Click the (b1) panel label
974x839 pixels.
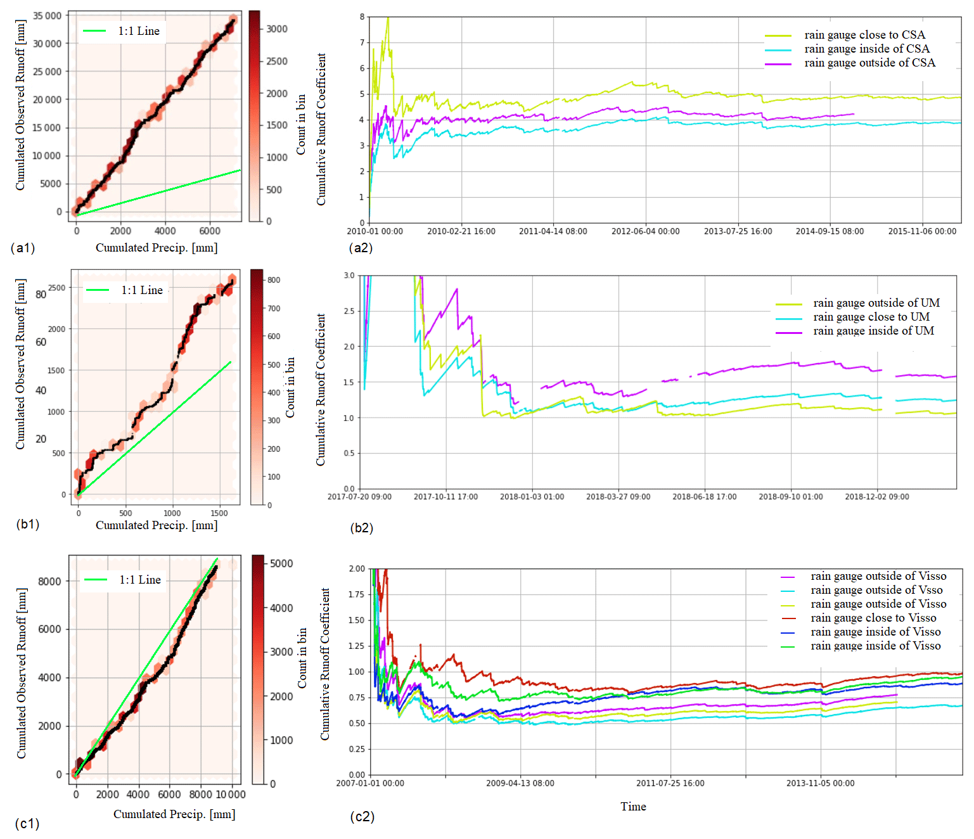[28, 524]
